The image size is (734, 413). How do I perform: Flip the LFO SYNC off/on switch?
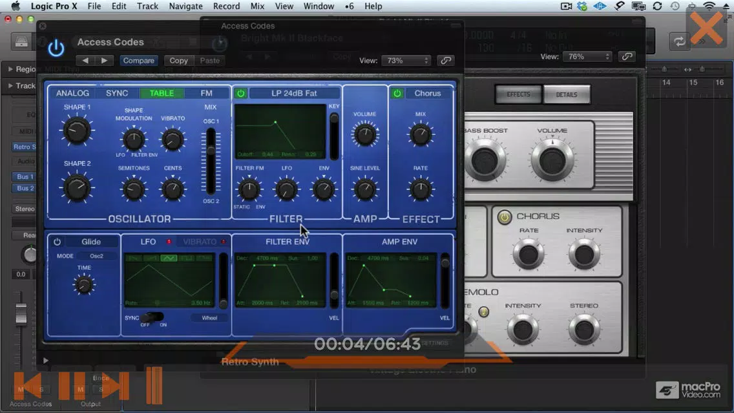153,317
